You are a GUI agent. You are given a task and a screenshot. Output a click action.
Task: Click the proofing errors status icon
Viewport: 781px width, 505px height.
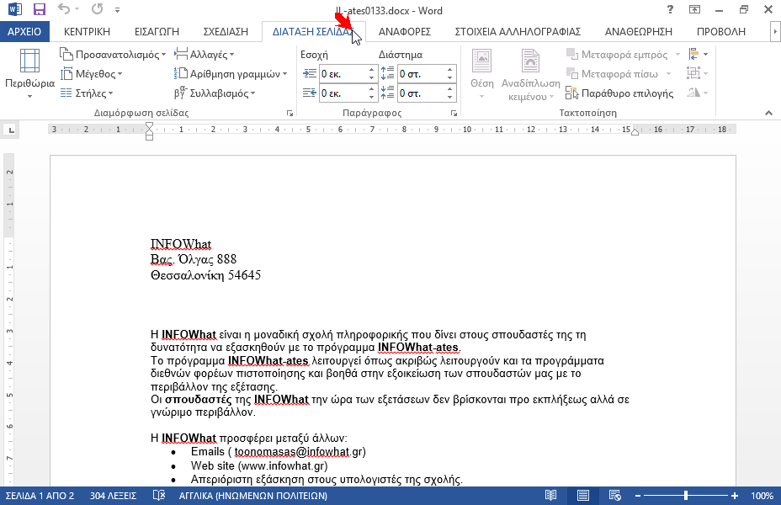[x=158, y=496]
